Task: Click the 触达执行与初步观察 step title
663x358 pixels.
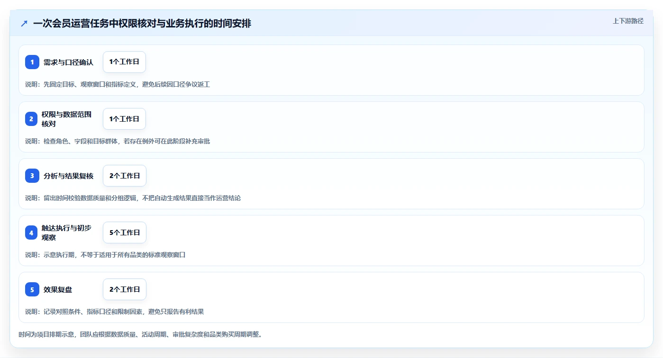Action: [x=66, y=233]
